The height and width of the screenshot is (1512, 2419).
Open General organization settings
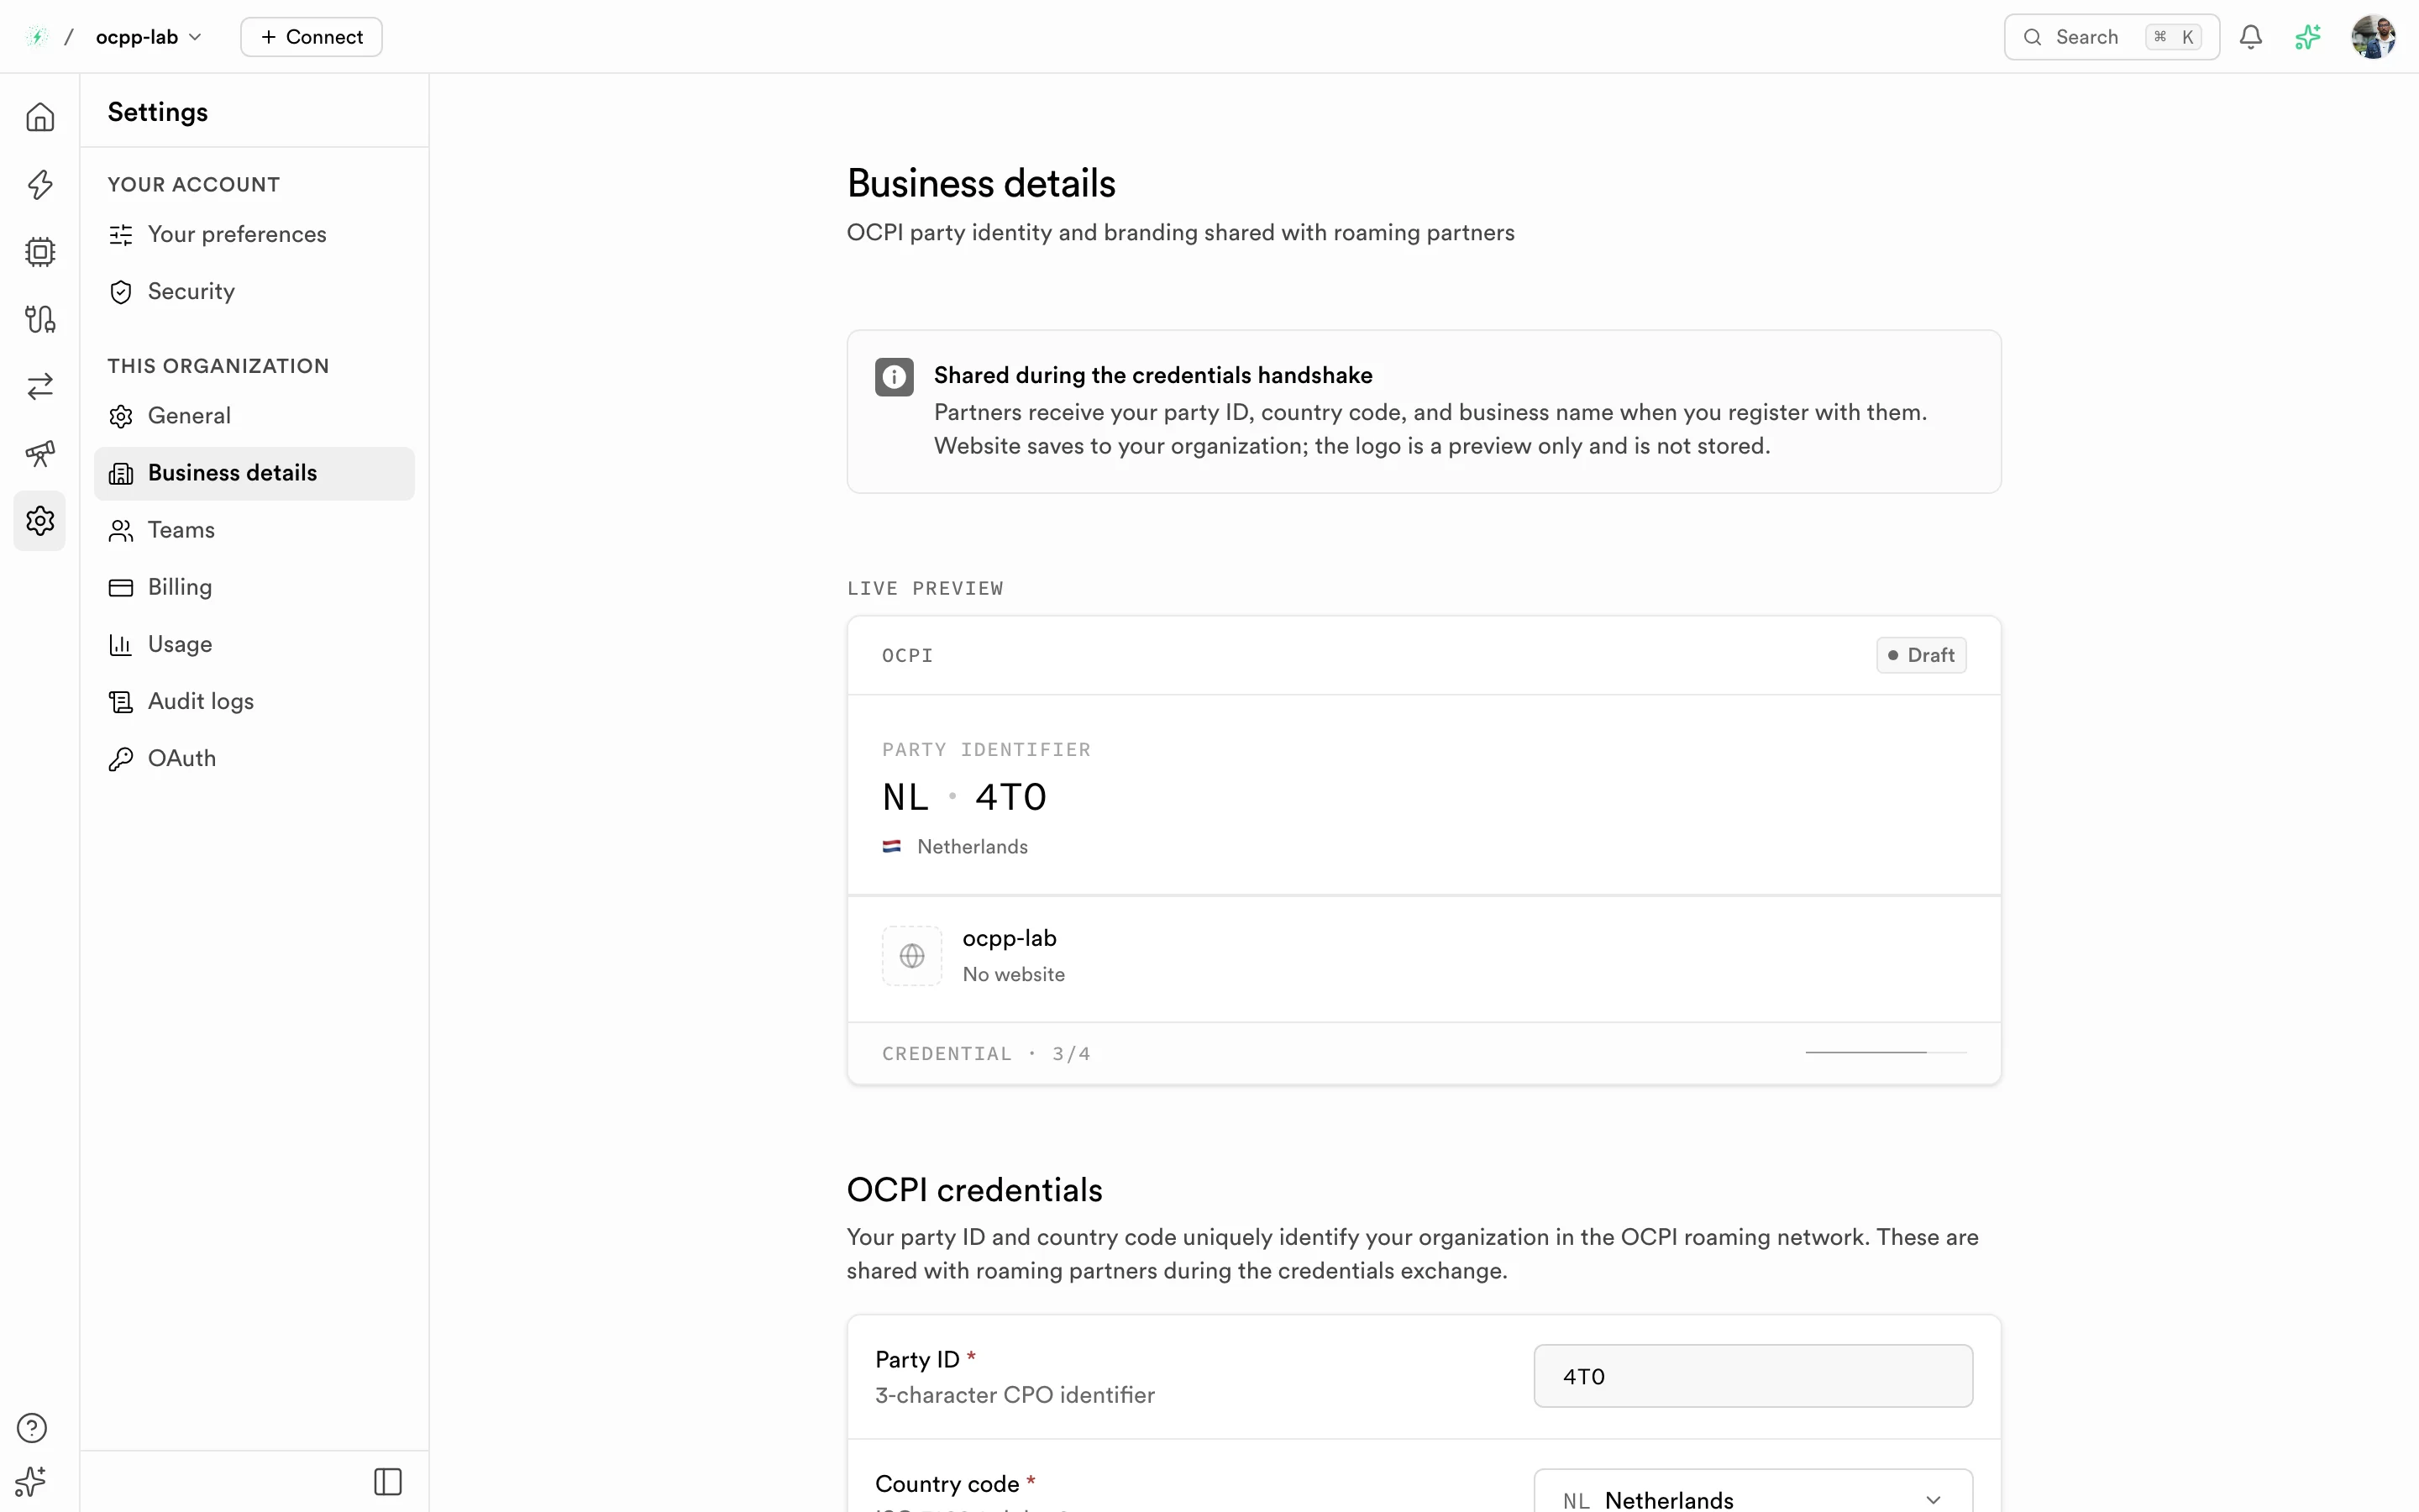[x=254, y=415]
